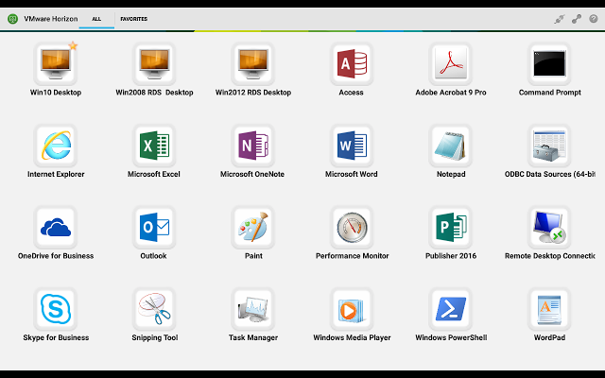Click the "Adobe Acrobat 9 Pro" label

point(451,93)
